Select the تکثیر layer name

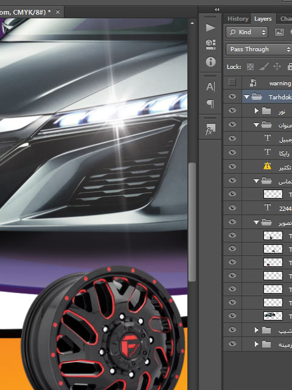click(285, 167)
